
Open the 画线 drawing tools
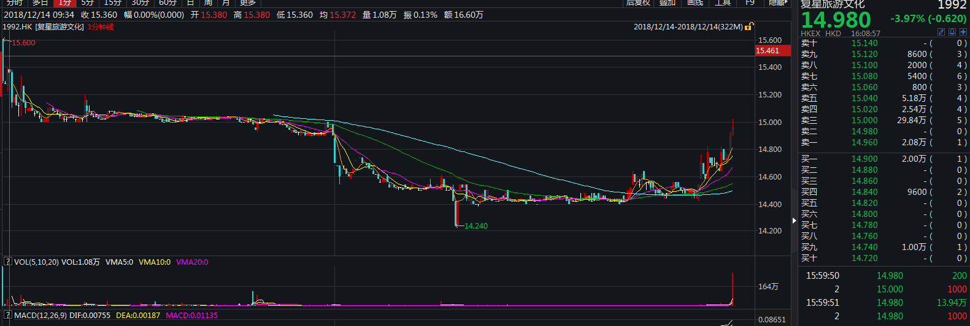(695, 3)
